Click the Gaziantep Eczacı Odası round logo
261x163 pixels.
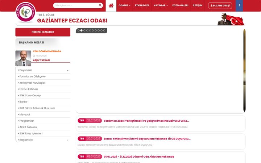pyautogui.click(x=25, y=12)
